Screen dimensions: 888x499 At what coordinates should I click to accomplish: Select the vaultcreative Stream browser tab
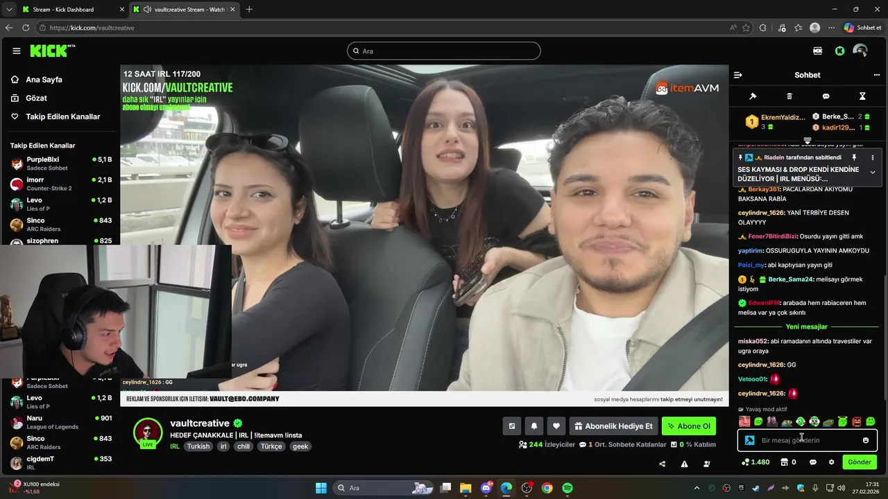tap(183, 10)
